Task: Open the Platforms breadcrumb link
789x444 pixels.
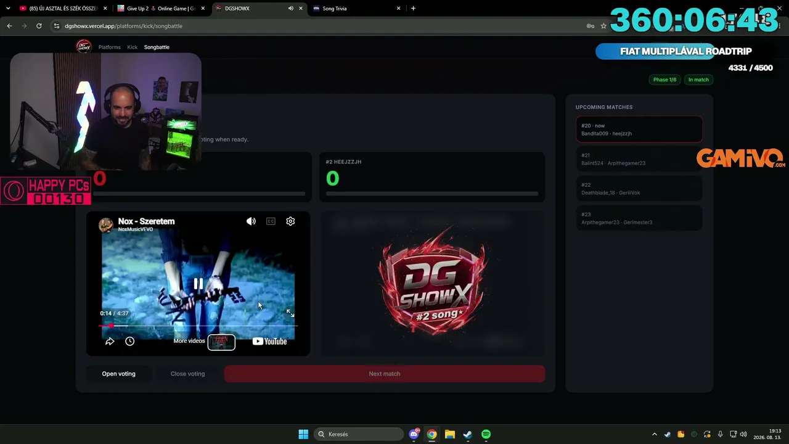Action: click(x=110, y=47)
